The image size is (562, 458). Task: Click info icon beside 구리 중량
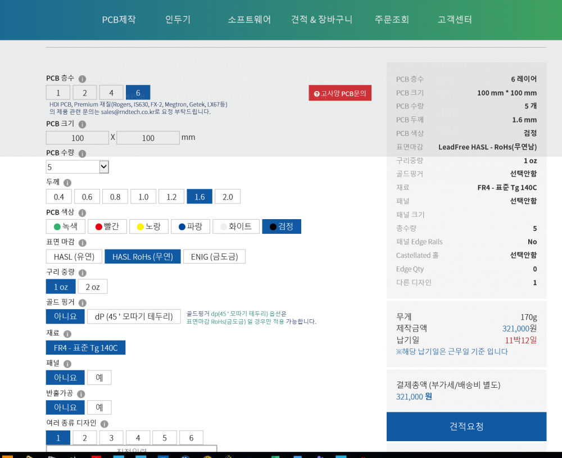[x=83, y=273]
